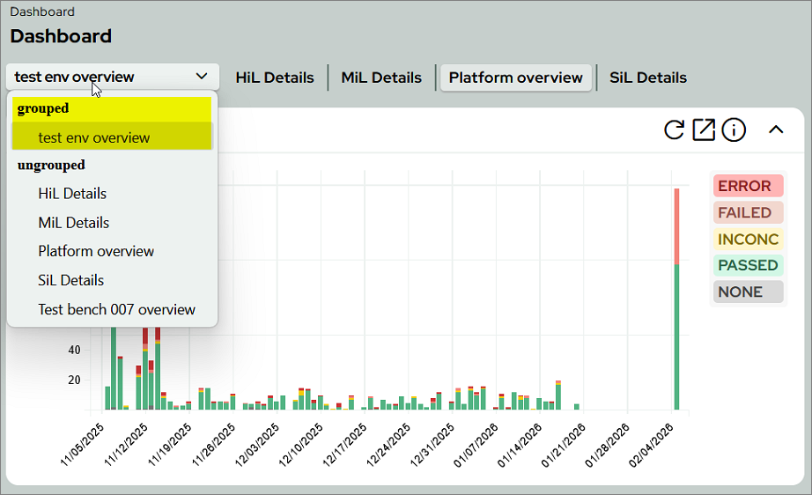812x495 pixels.
Task: Toggle ERROR series in chart legend
Action: pyautogui.click(x=746, y=186)
